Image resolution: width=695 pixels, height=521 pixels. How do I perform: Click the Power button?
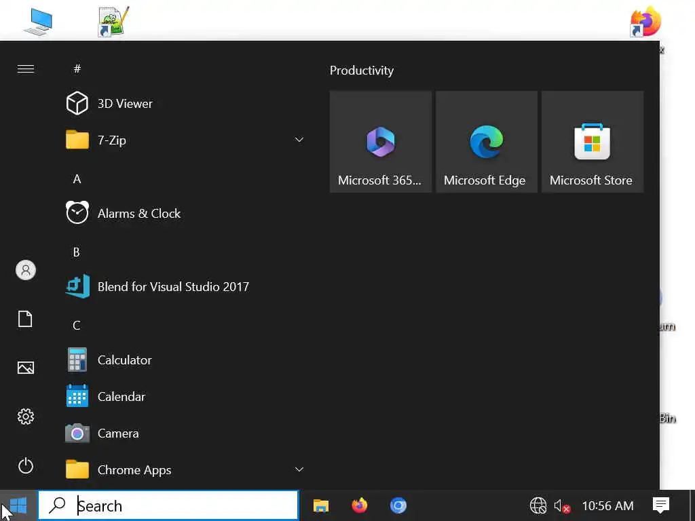coord(26,465)
